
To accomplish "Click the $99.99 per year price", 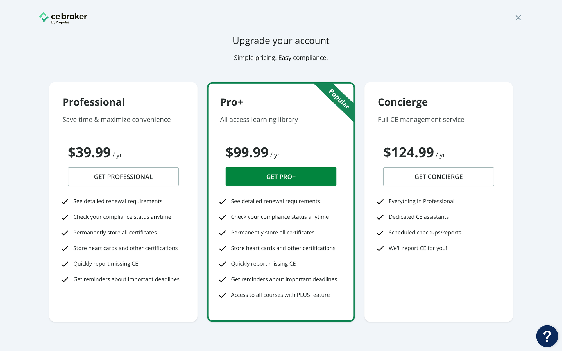I will [252, 152].
